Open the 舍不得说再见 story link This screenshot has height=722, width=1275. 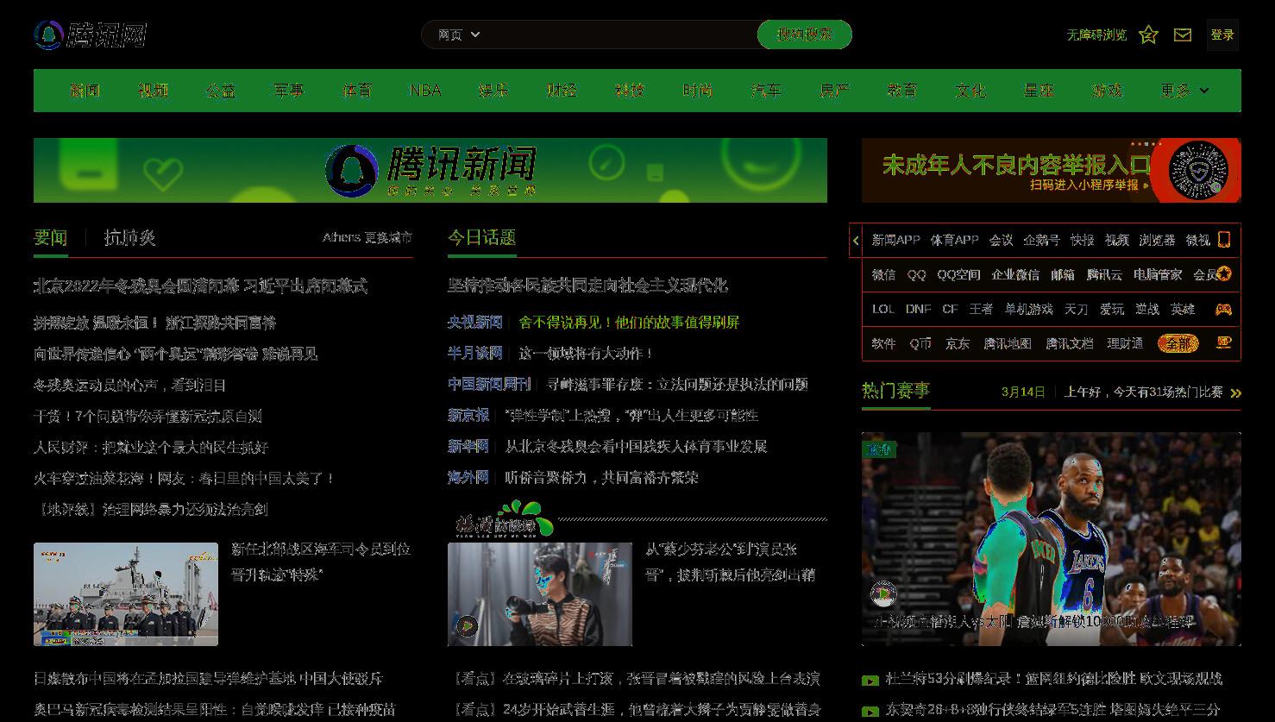[x=629, y=323]
